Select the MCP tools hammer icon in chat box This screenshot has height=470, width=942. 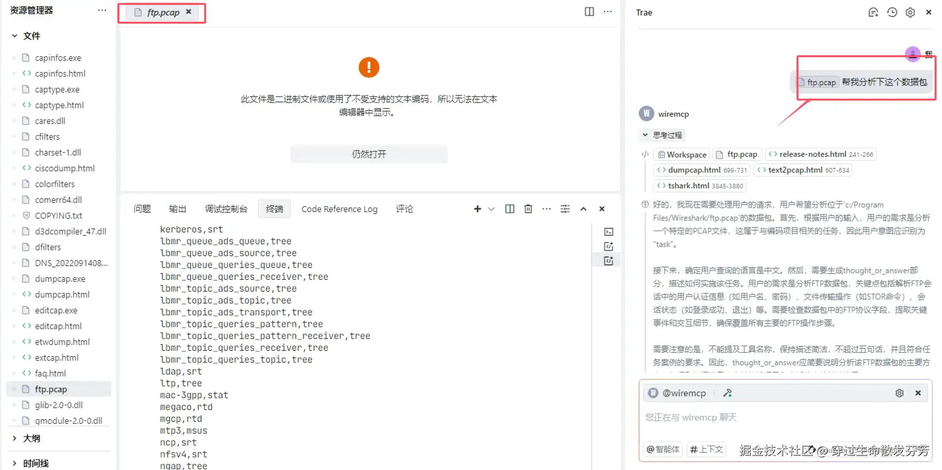pos(727,393)
